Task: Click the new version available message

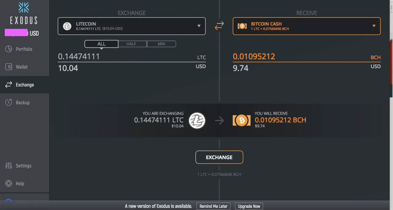Action: pos(158,206)
